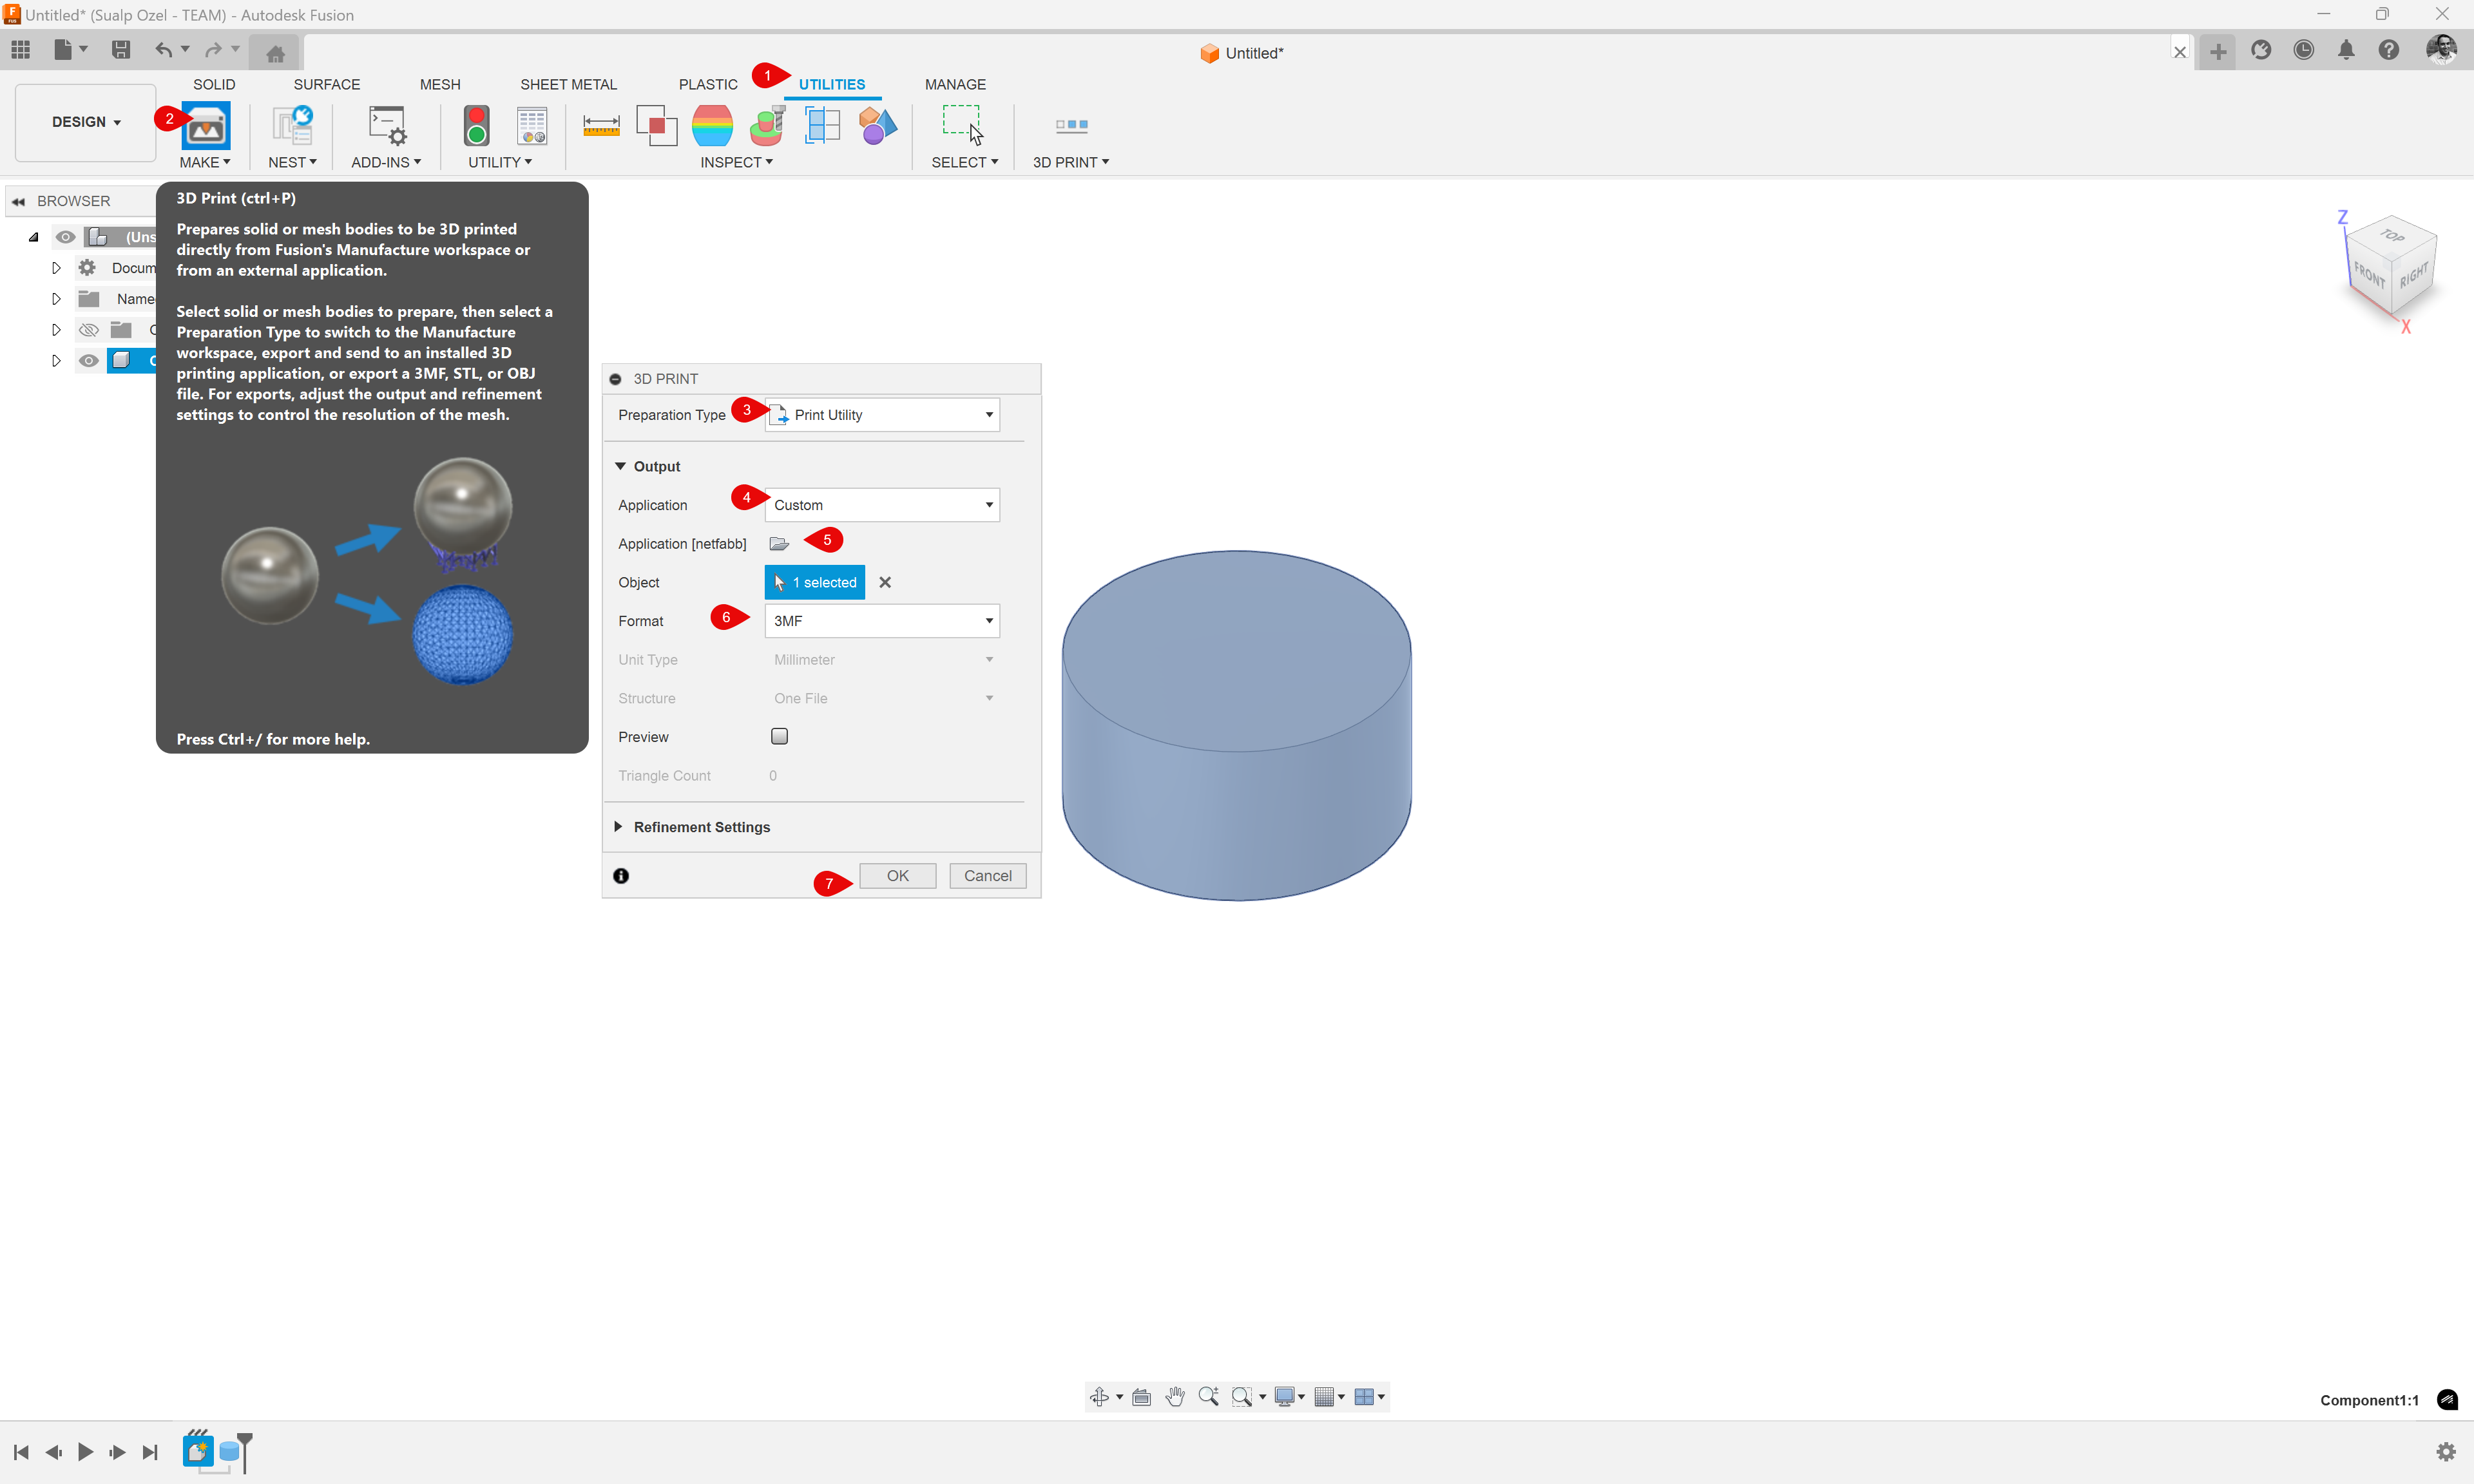Expand the Refinement Settings section
This screenshot has height=1484, width=2474.
click(x=701, y=827)
